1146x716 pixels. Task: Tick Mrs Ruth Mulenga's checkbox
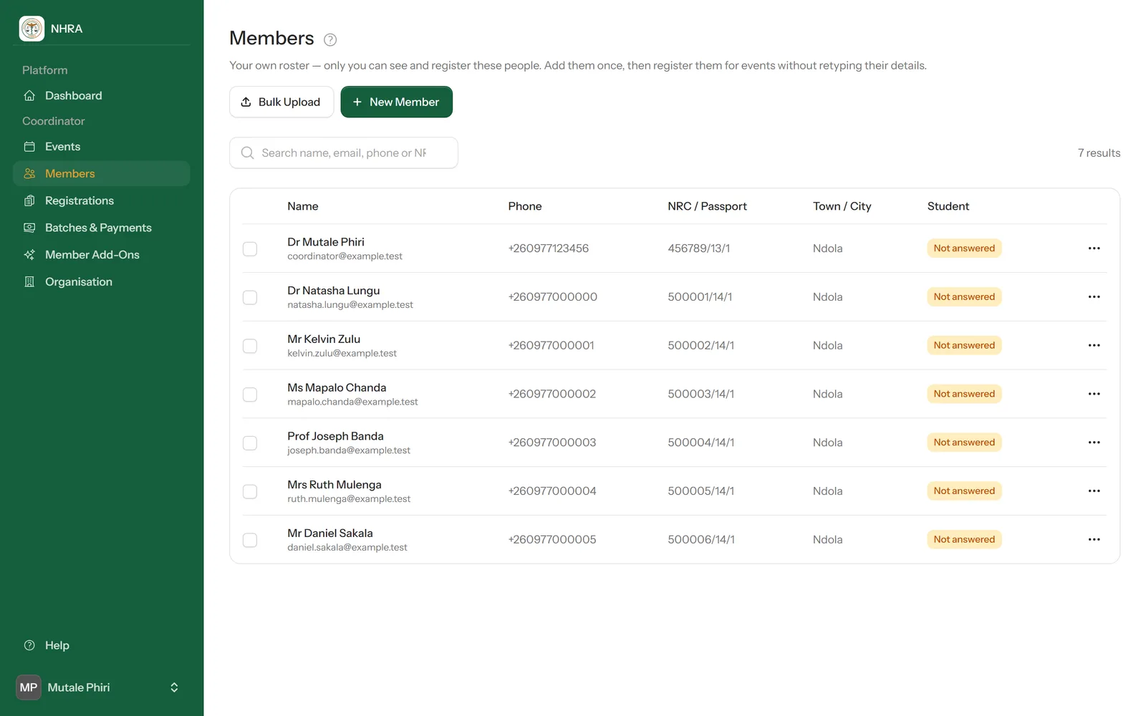pyautogui.click(x=250, y=492)
